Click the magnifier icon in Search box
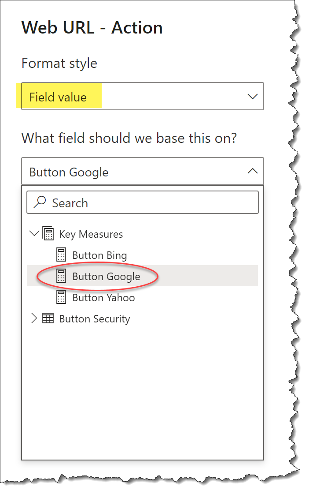The height and width of the screenshot is (494, 309). pyautogui.click(x=40, y=202)
